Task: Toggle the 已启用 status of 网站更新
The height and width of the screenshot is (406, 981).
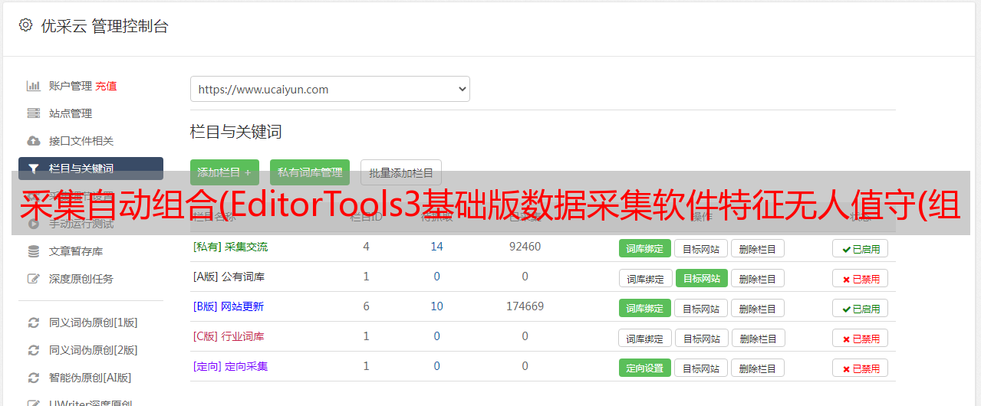Action: 861,308
